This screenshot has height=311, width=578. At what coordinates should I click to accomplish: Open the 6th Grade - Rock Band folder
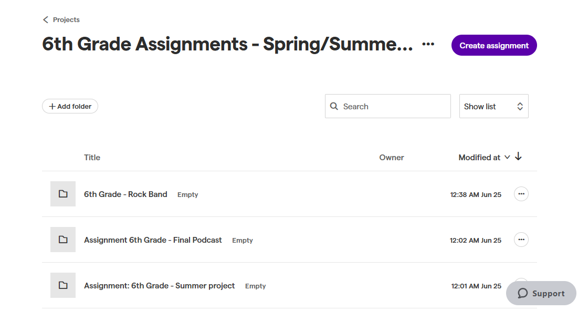(x=125, y=194)
